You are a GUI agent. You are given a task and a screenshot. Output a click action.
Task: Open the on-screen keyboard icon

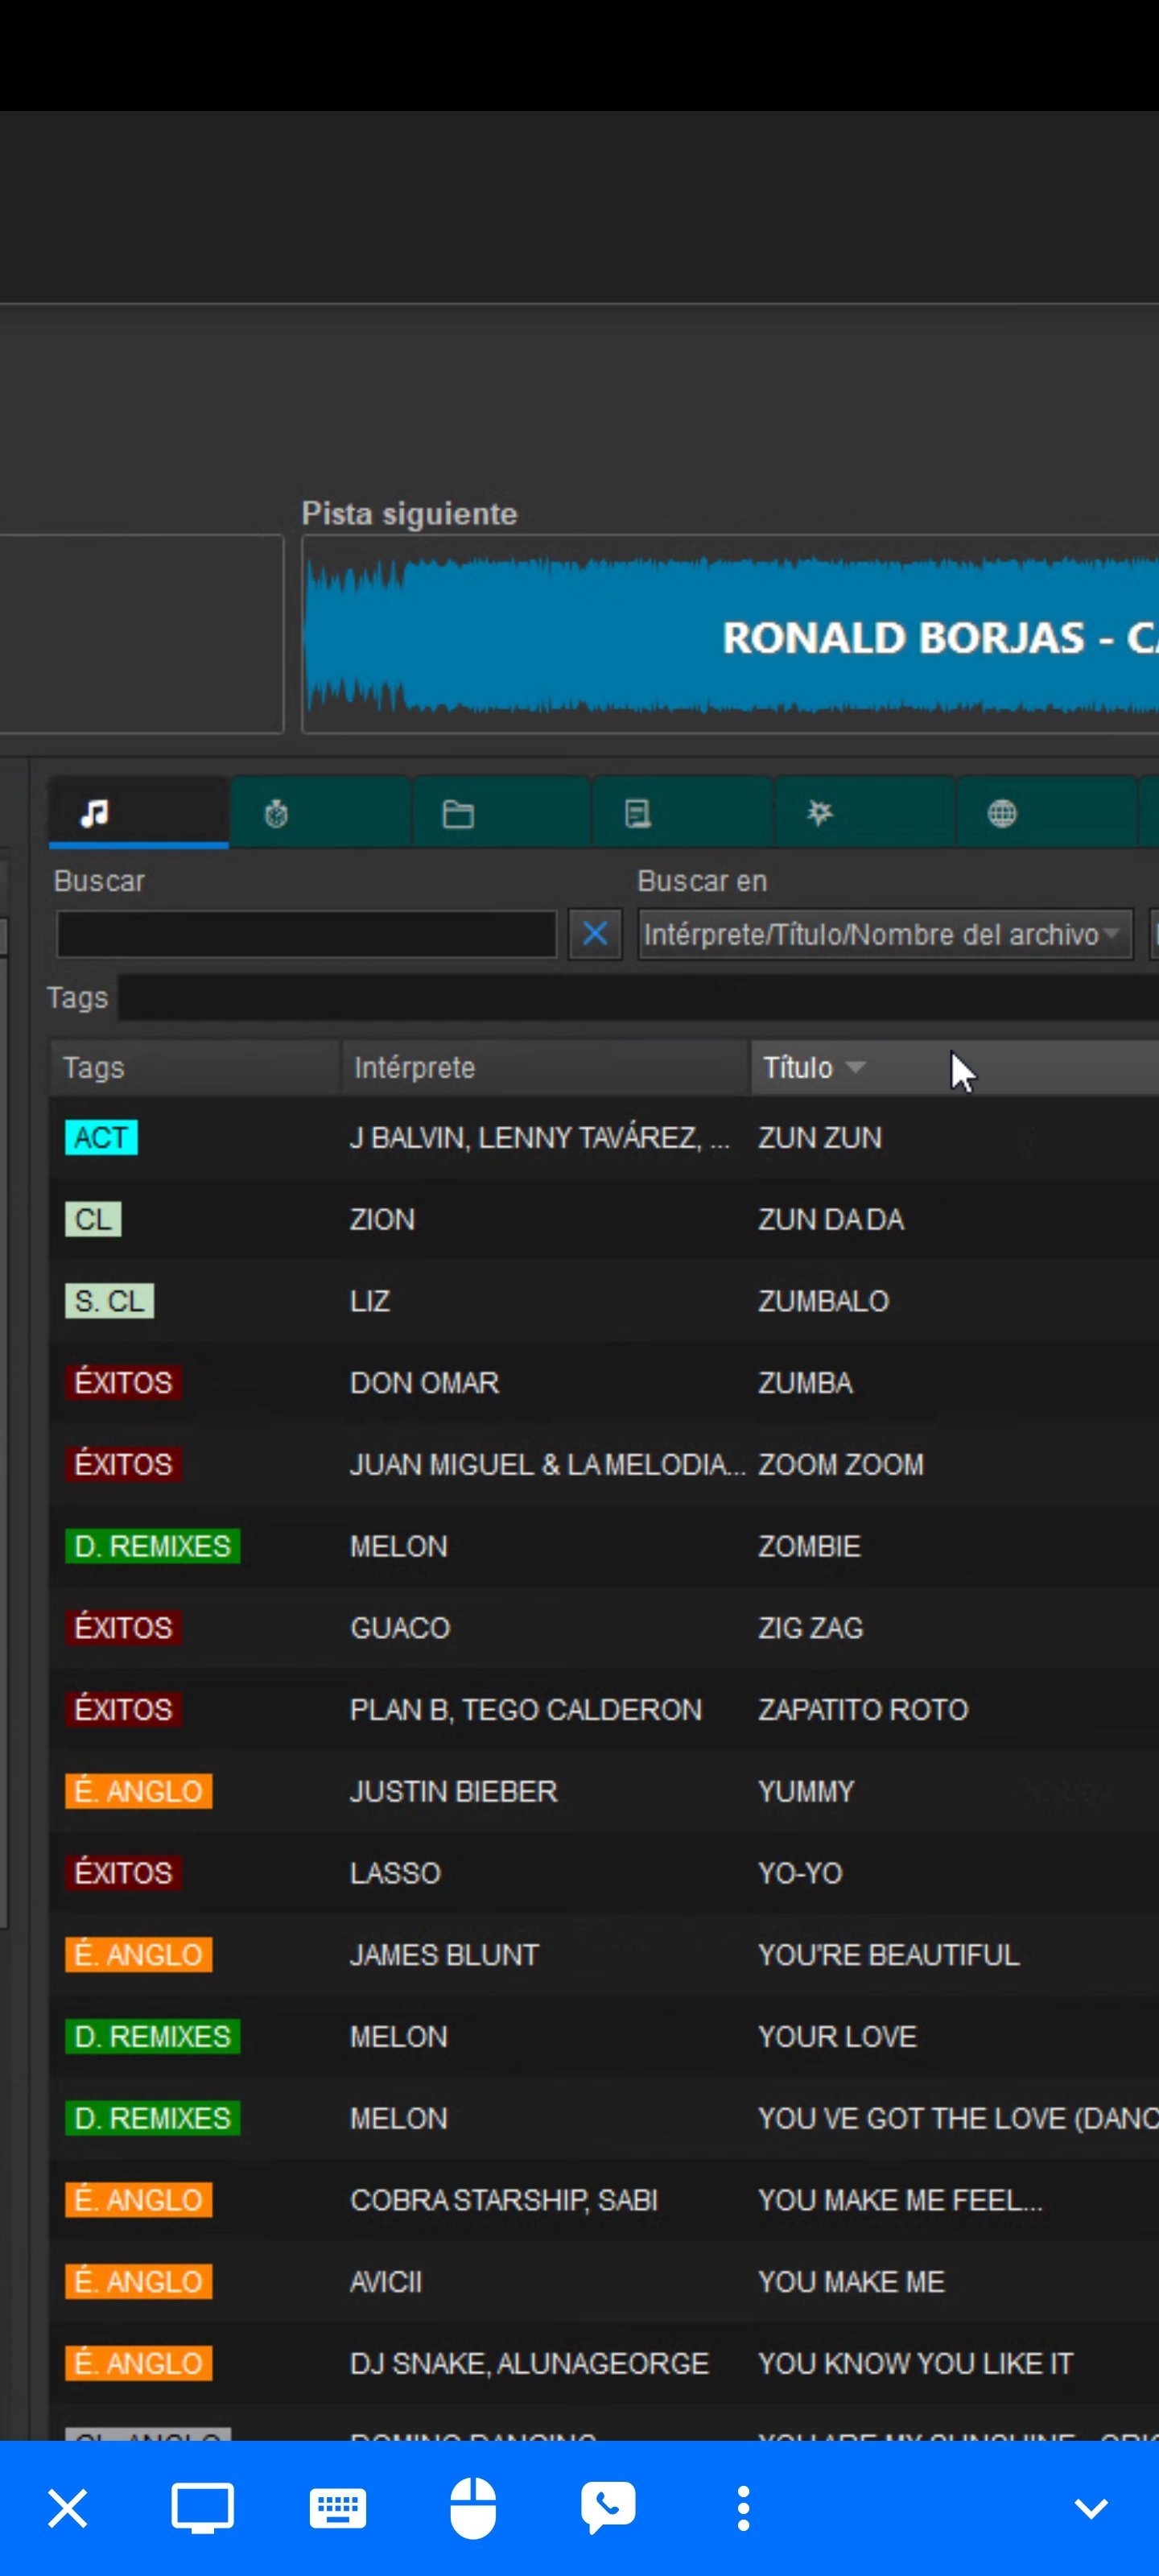(x=338, y=2508)
